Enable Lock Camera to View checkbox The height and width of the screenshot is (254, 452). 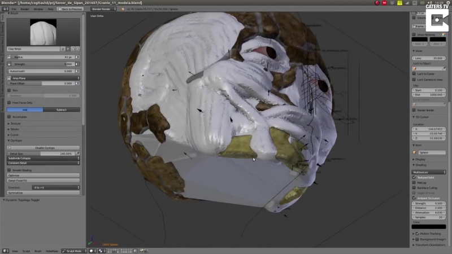(414, 80)
